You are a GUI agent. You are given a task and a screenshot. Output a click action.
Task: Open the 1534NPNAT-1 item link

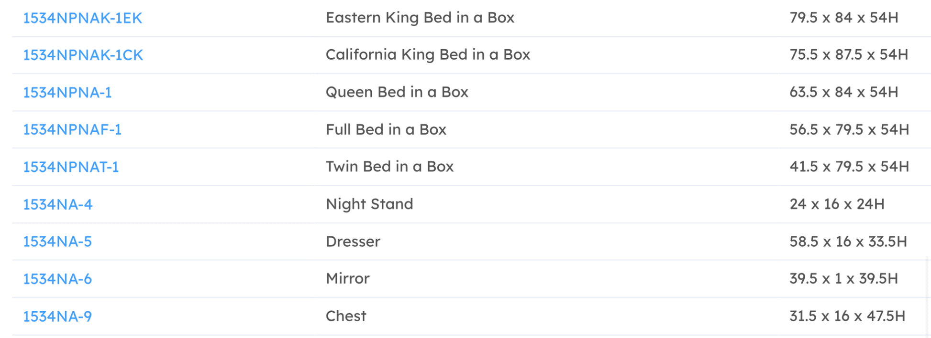click(71, 167)
